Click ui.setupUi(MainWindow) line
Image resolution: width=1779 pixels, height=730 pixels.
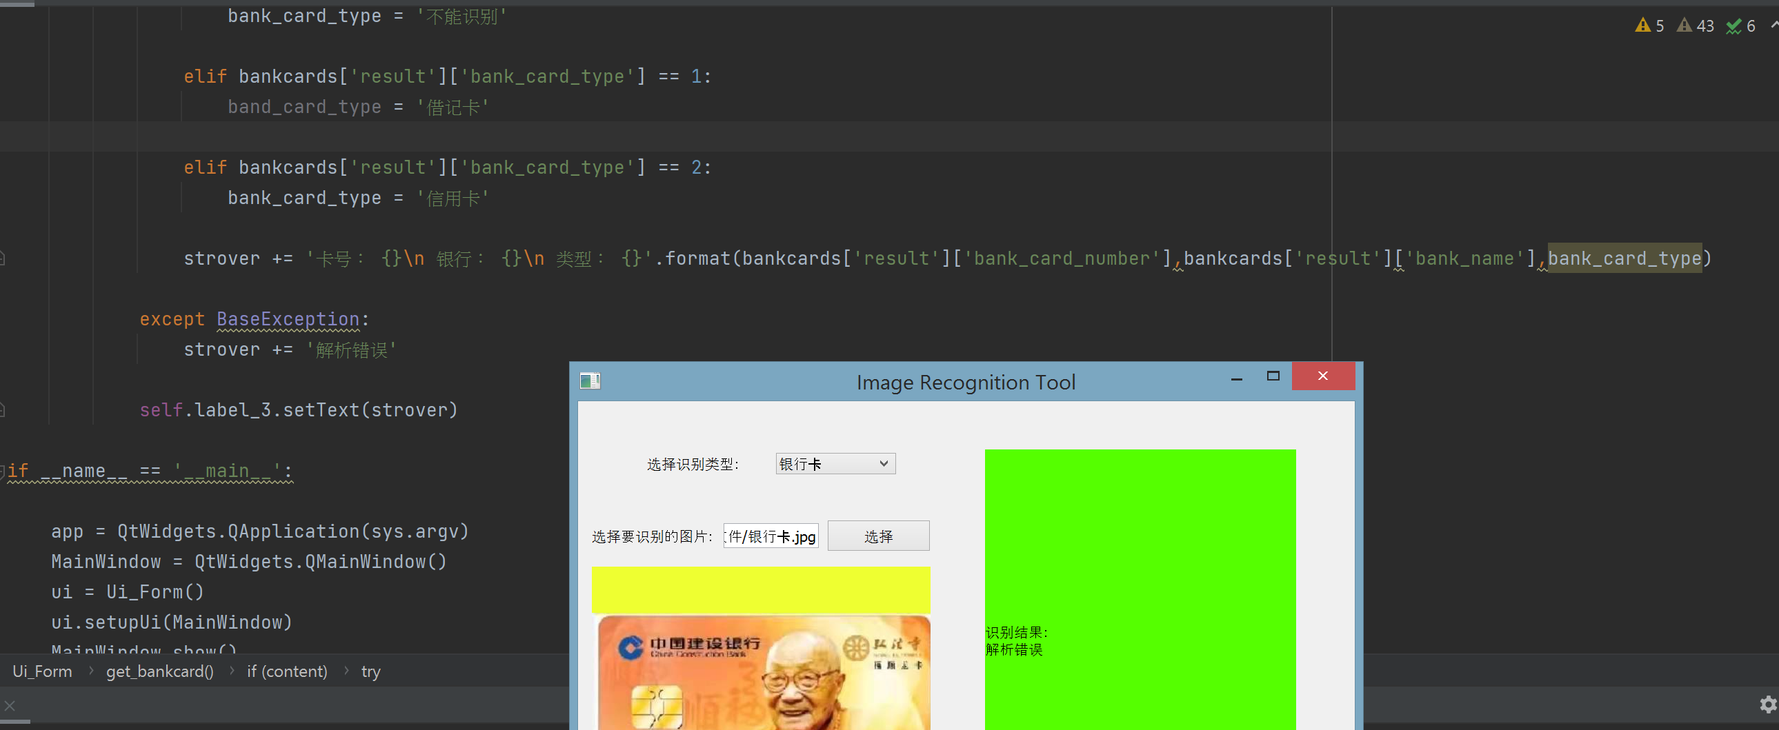pos(172,622)
